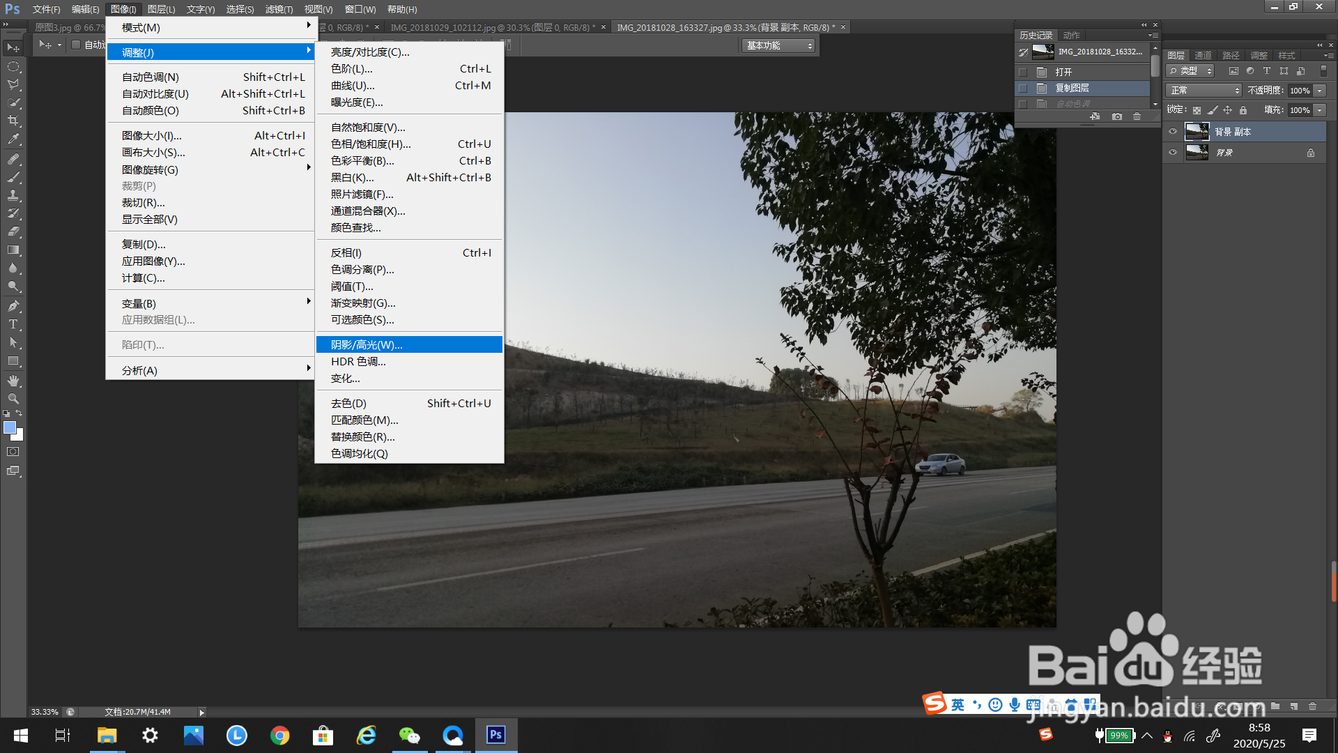The image size is (1338, 753).
Task: Select the 复制图层 history state
Action: [x=1072, y=88]
